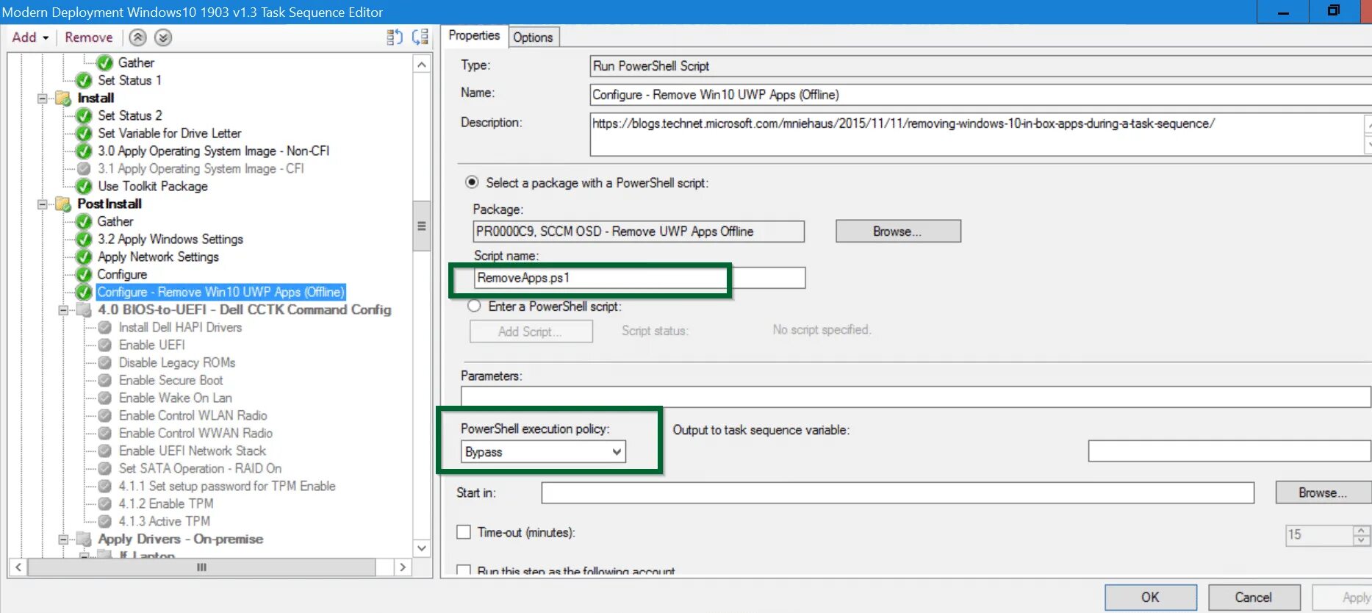1372x613 pixels.
Task: Click the gray icon of Install Dell HAPI Drivers
Action: click(105, 327)
